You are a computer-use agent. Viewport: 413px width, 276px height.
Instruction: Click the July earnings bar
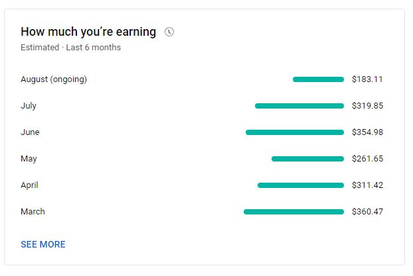tap(299, 106)
